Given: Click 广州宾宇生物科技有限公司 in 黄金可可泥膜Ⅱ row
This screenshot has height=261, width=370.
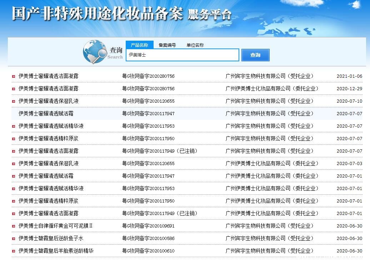Looking at the screenshot, I should [x=256, y=226].
